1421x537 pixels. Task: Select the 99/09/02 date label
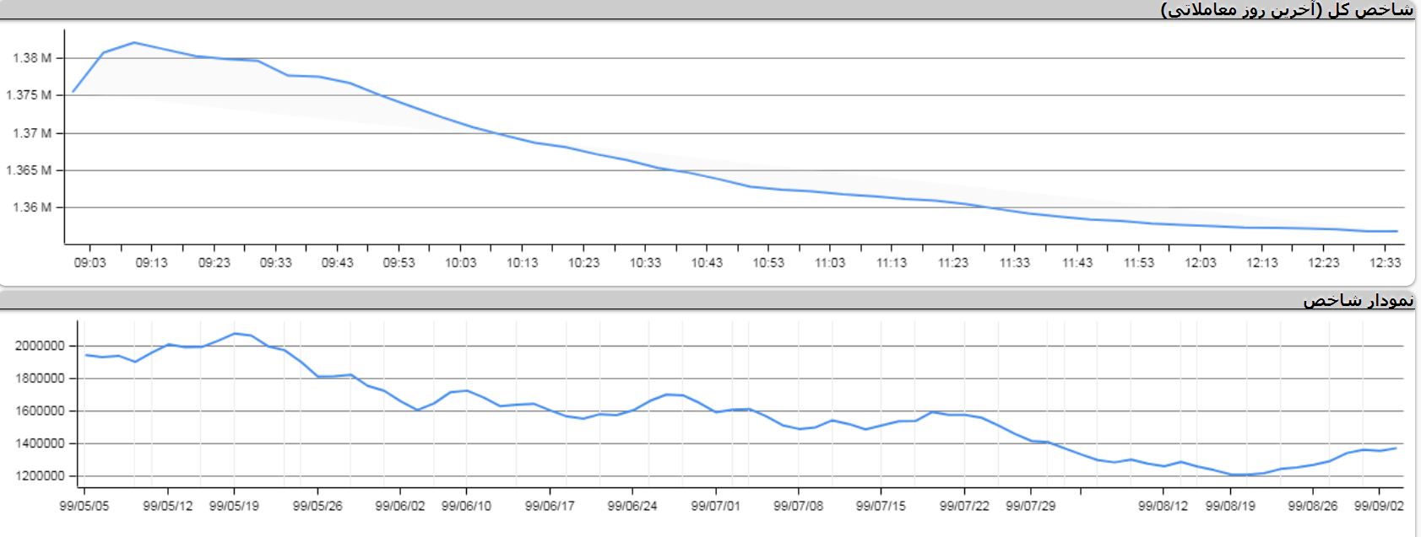pos(1379,507)
